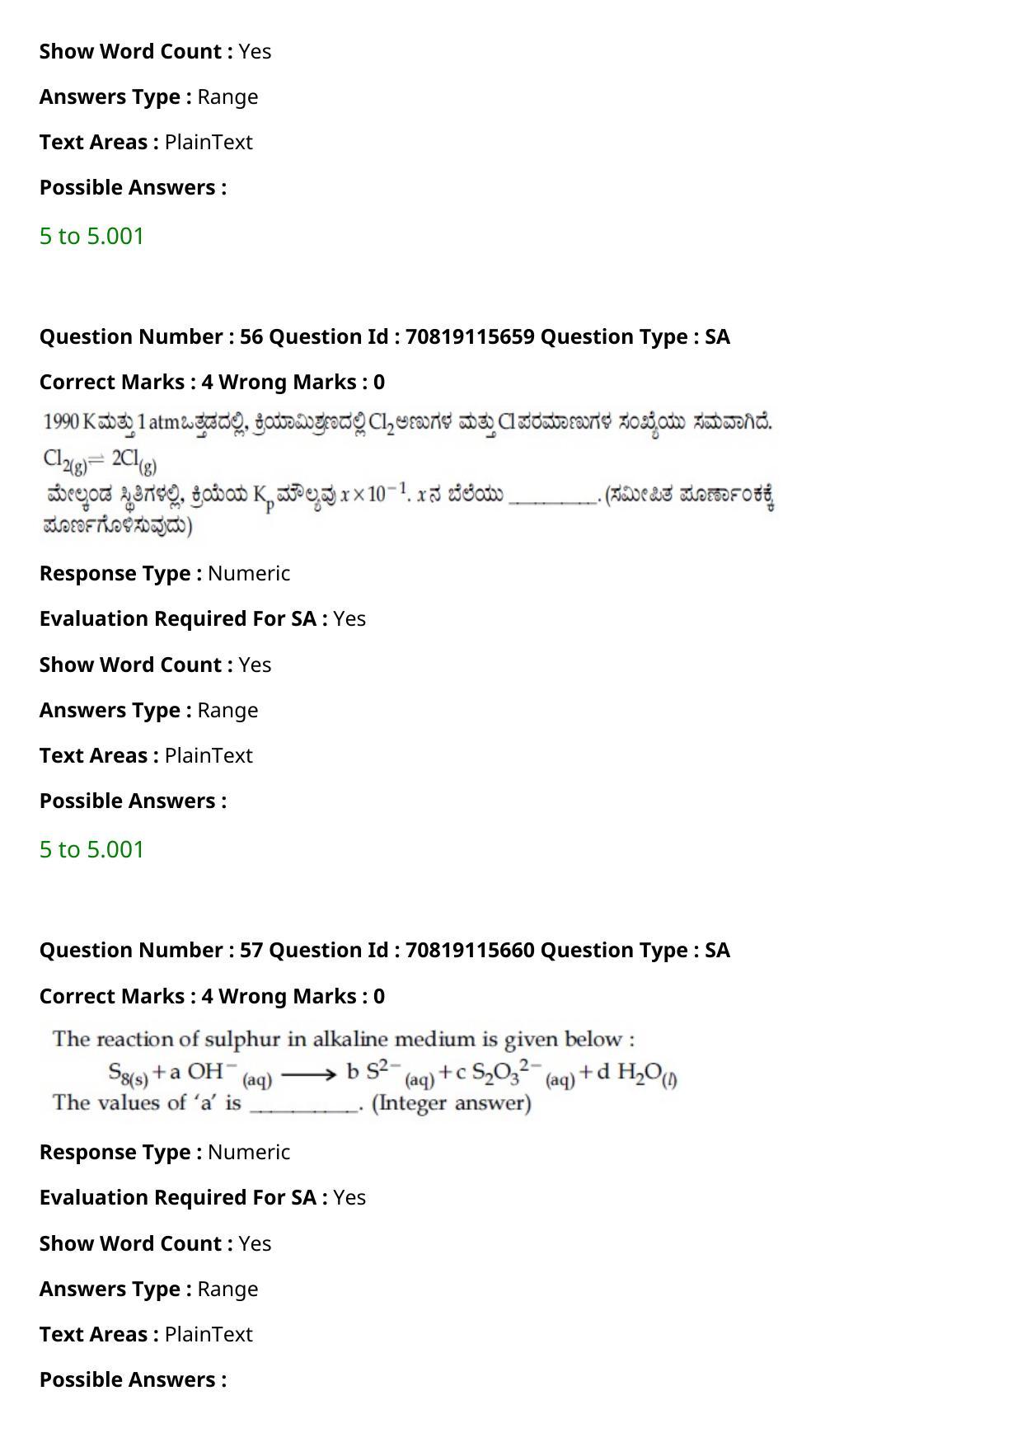Click 'Possible Answers :' label at page bottom
1022x1447 pixels.
pos(133,1379)
